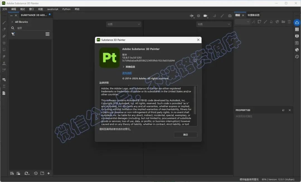This screenshot has width=301, height=182.
Task: Open the 窗口 menu
Action: [31, 9]
